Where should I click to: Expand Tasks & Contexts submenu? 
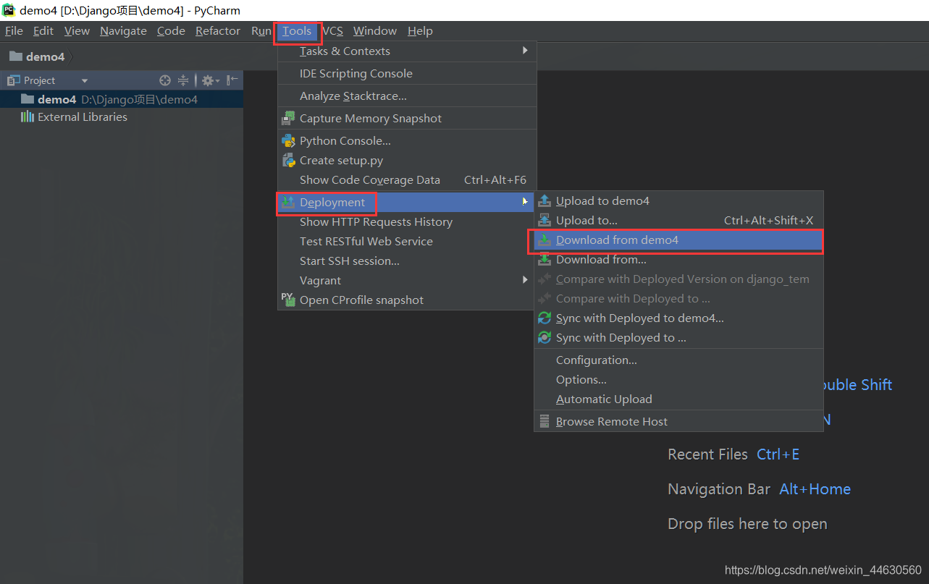407,51
